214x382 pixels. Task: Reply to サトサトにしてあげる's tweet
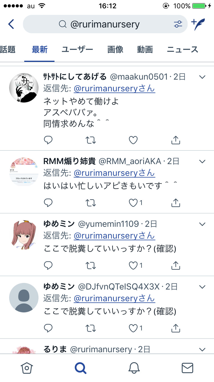pos(48,140)
